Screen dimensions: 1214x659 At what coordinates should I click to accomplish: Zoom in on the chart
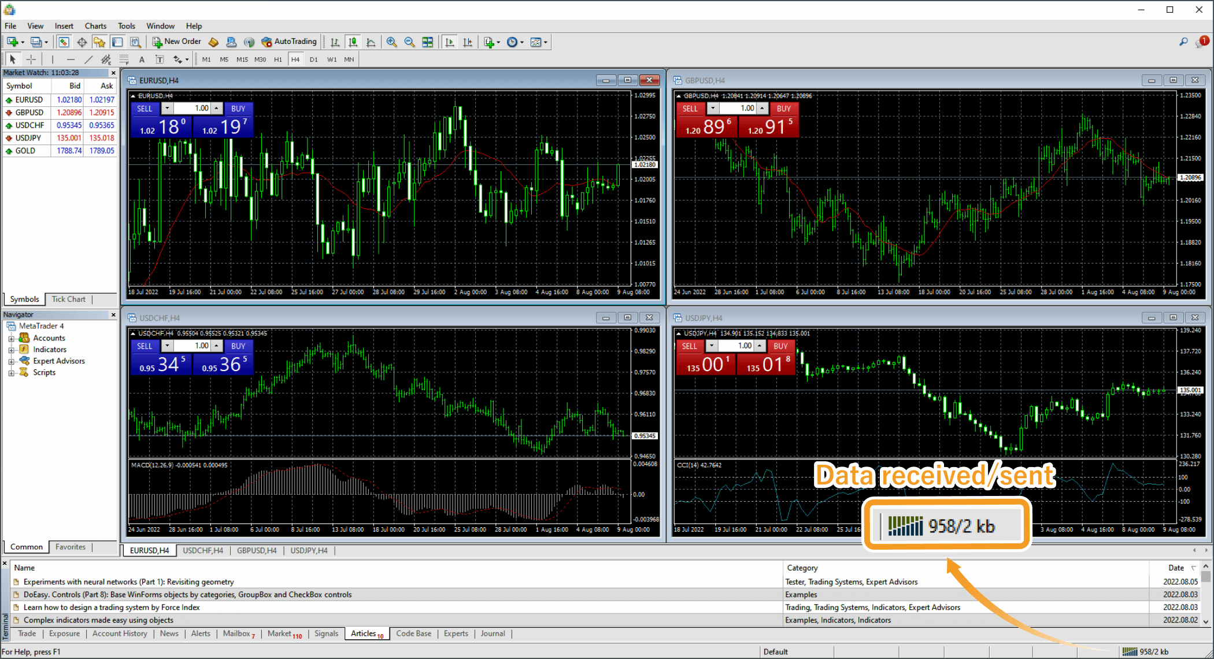click(391, 42)
